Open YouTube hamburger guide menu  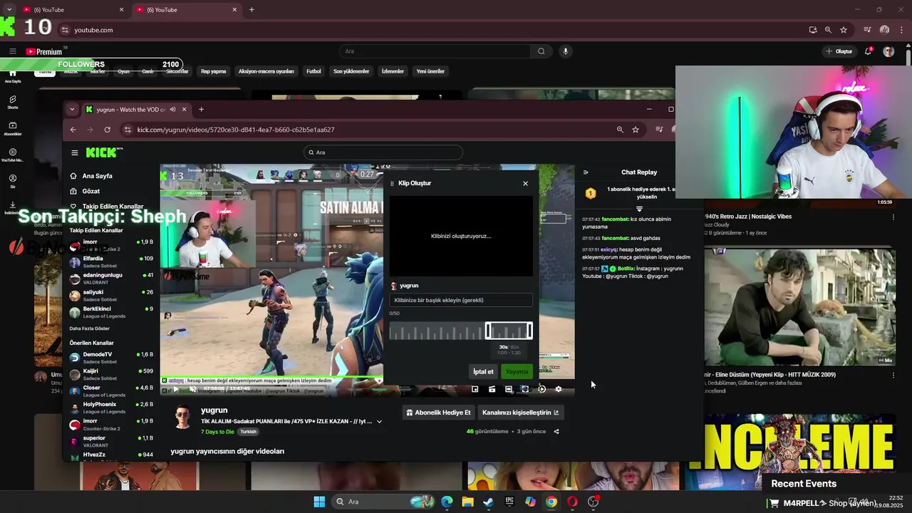click(x=12, y=51)
